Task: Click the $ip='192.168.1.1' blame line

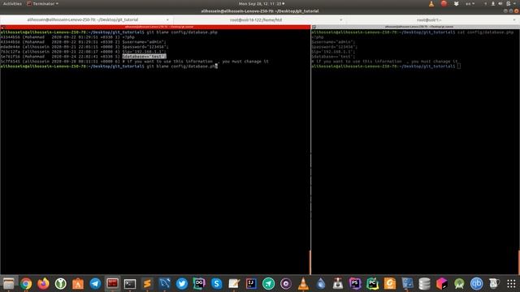Action: click(83, 52)
